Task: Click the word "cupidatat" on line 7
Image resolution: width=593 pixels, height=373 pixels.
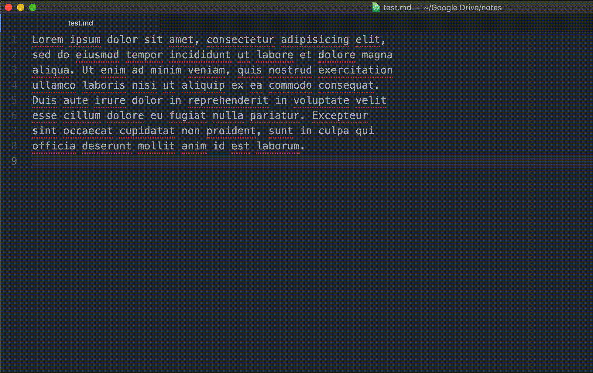Action: pos(147,131)
